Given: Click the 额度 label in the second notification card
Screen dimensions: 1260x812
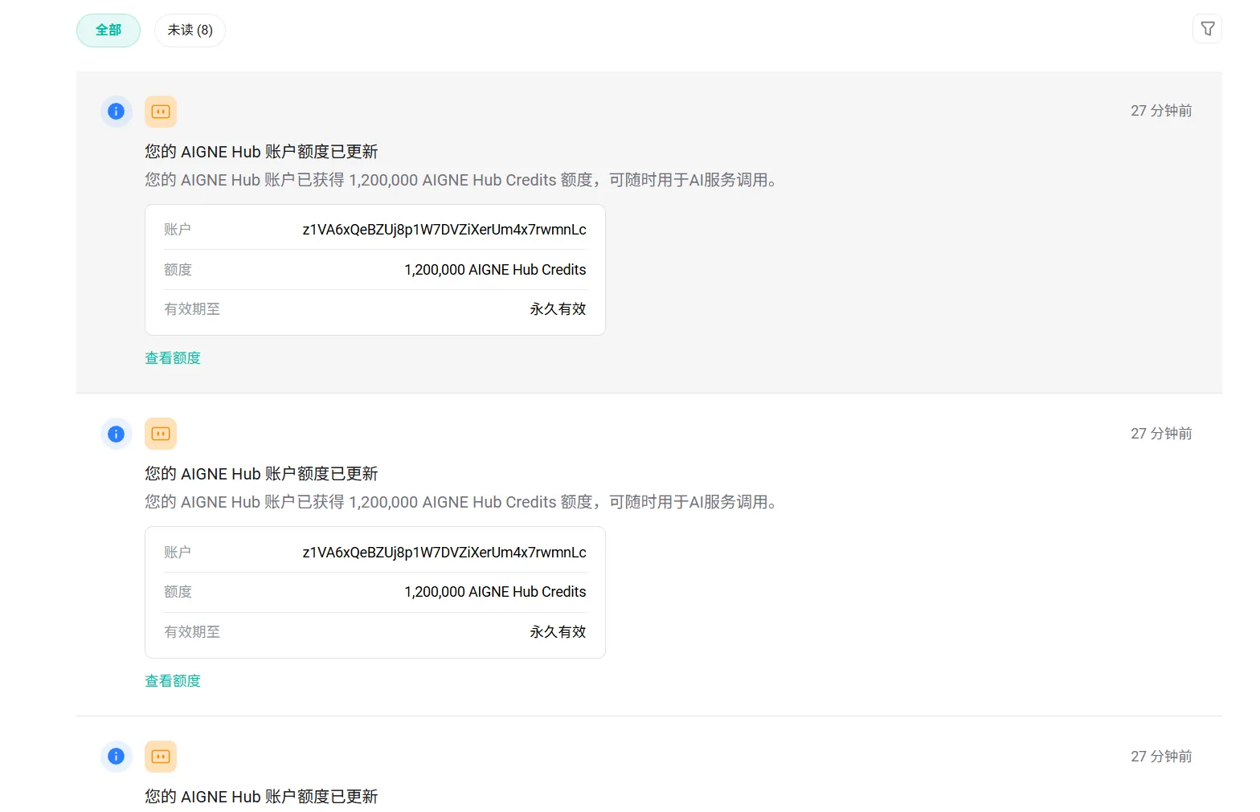Looking at the screenshot, I should click(178, 592).
